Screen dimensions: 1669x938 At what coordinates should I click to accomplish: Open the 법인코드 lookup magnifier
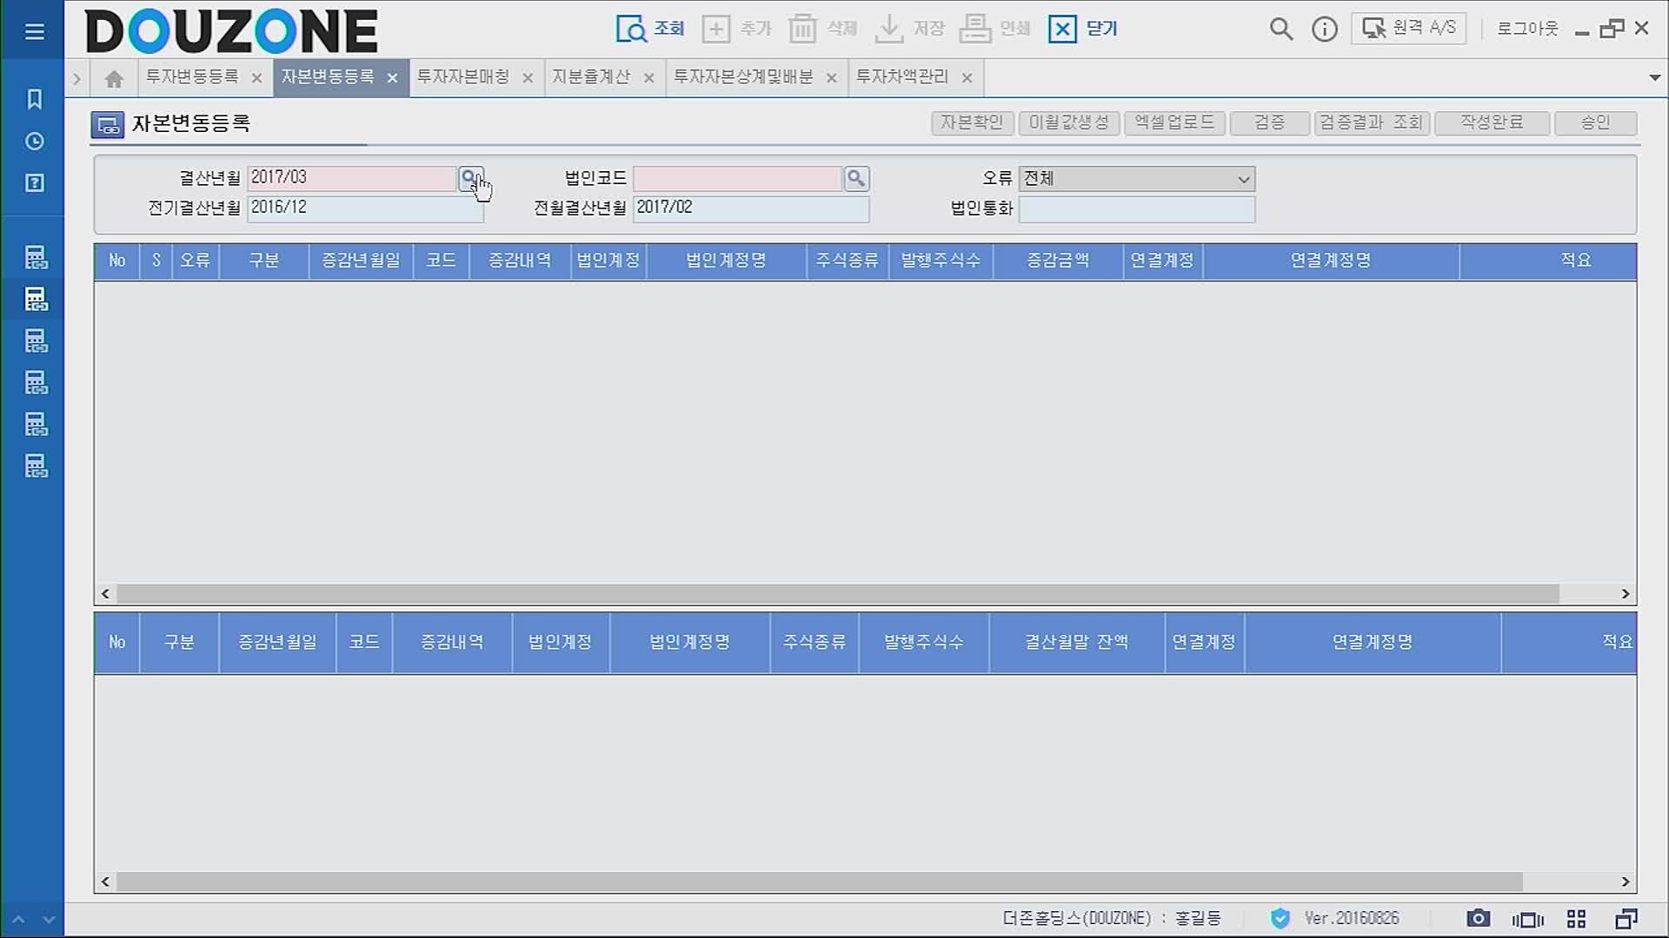[856, 178]
